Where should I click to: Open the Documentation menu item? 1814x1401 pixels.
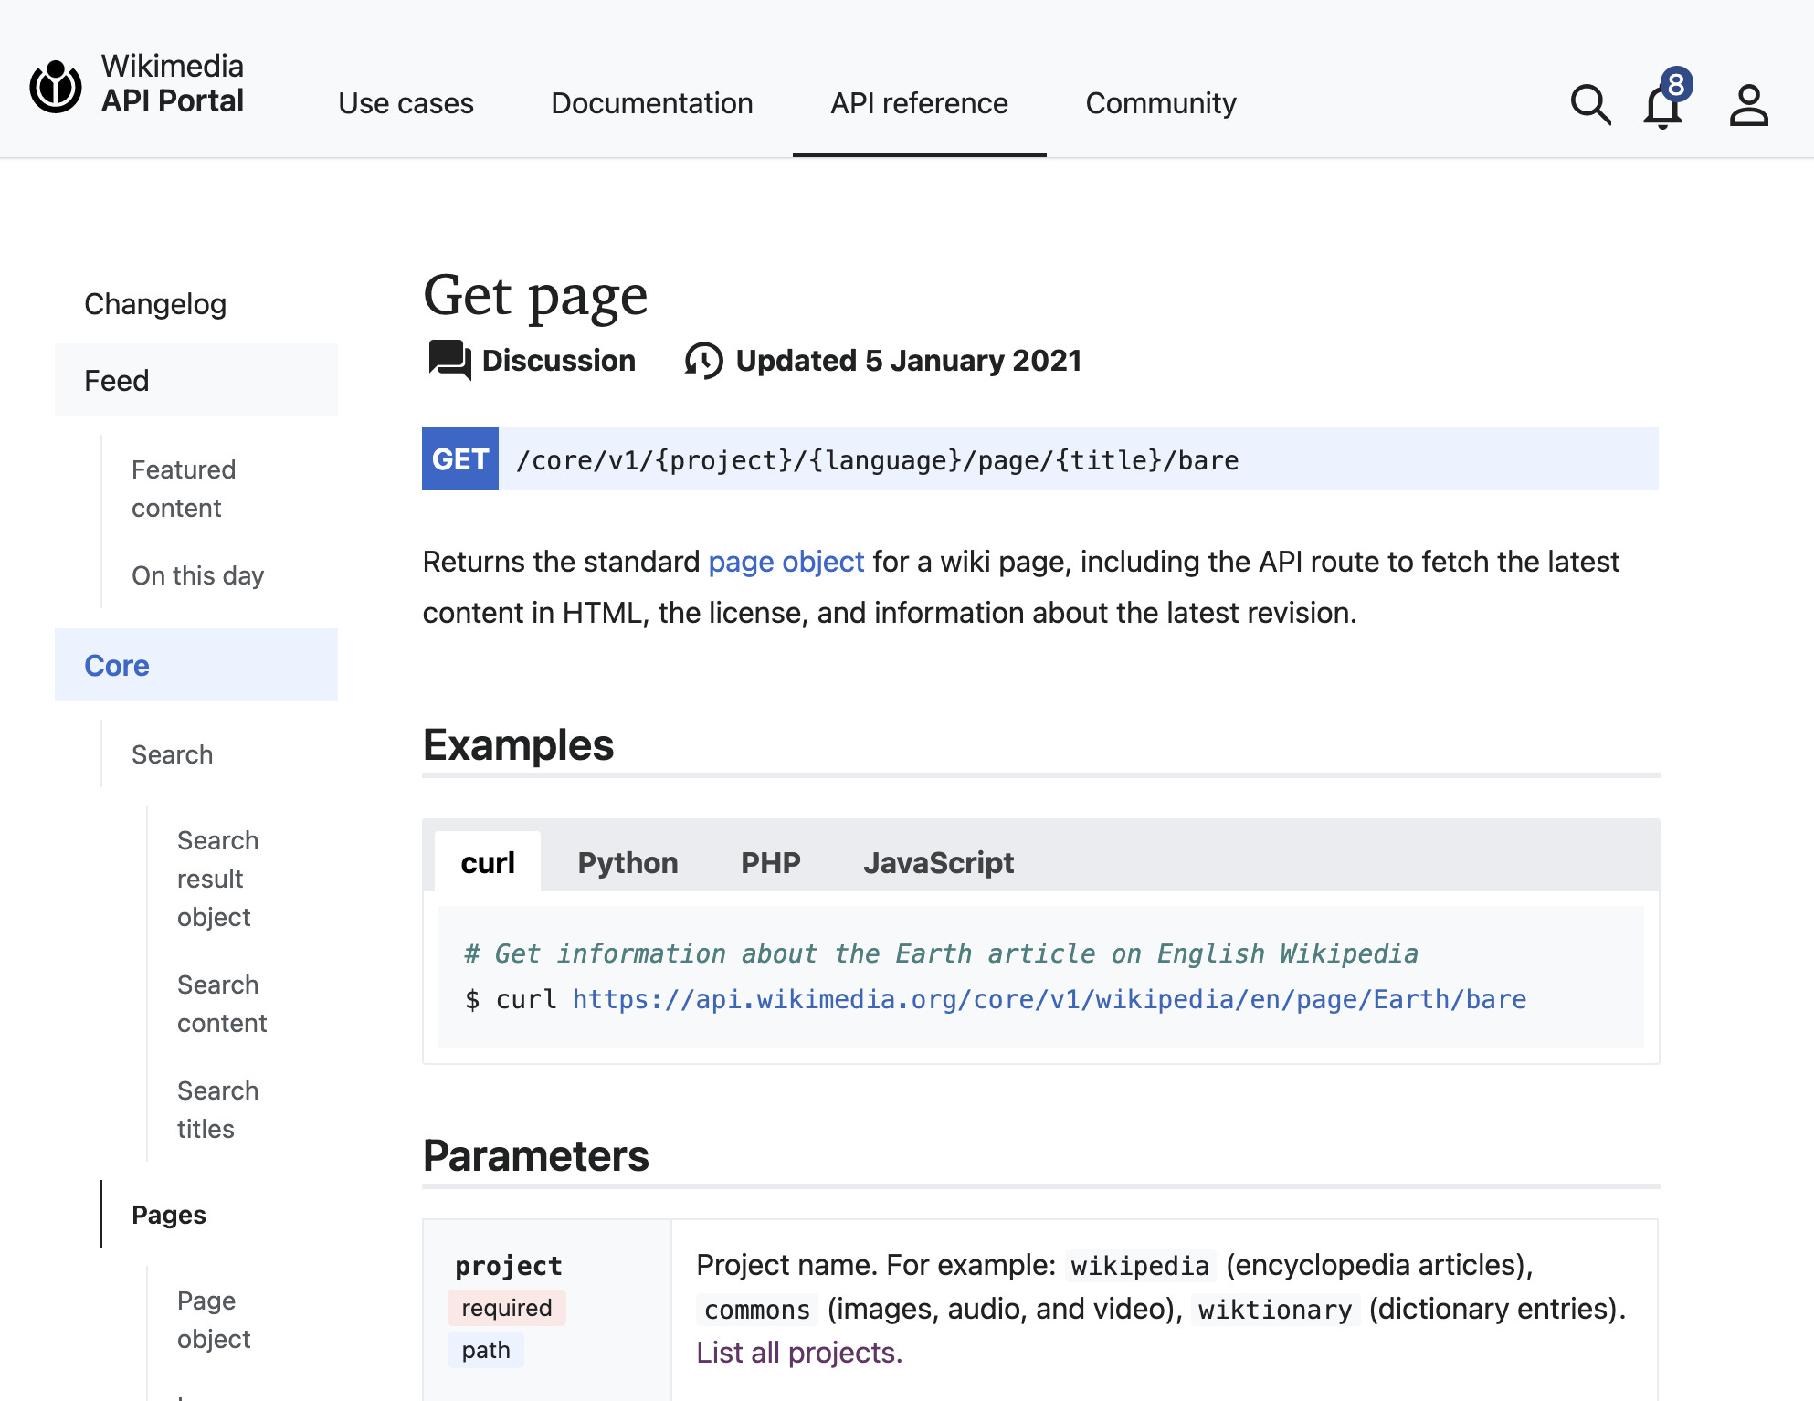pyautogui.click(x=651, y=103)
